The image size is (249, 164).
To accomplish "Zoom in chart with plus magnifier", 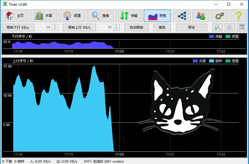I will [x=217, y=27].
